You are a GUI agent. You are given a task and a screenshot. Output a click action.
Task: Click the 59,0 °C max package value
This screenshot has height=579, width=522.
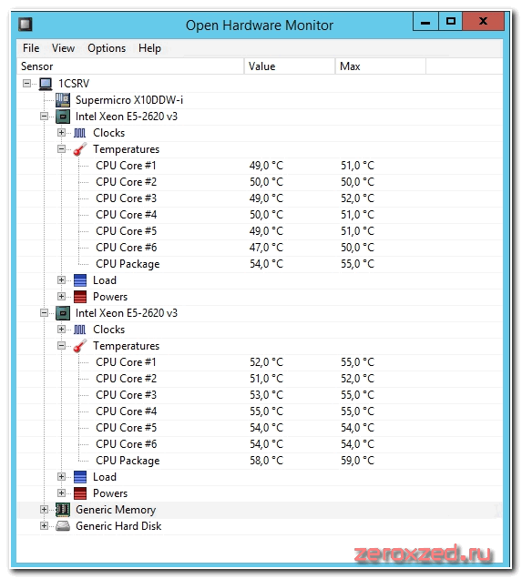tap(358, 461)
